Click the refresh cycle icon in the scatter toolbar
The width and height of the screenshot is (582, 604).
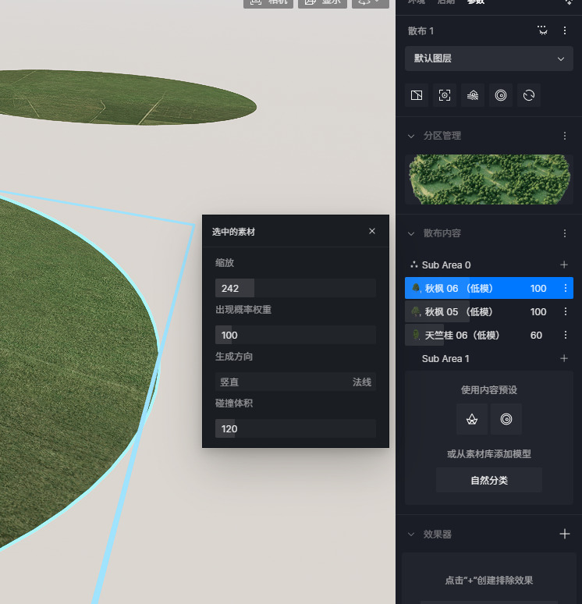click(529, 95)
